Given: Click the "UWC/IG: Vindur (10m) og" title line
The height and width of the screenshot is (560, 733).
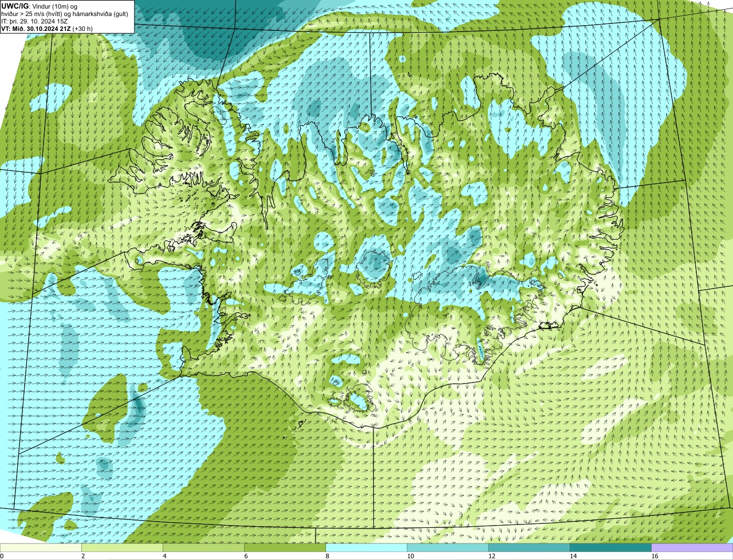Looking at the screenshot, I should [40, 6].
